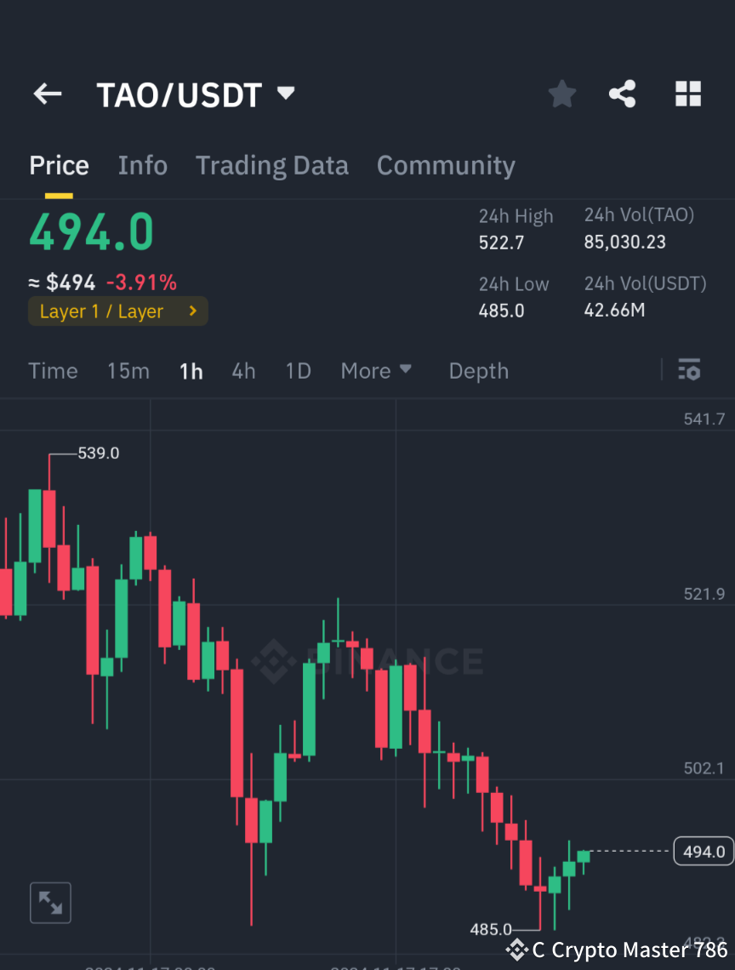Tap the 494.0 current price marker
The image size is (735, 970).
click(704, 851)
